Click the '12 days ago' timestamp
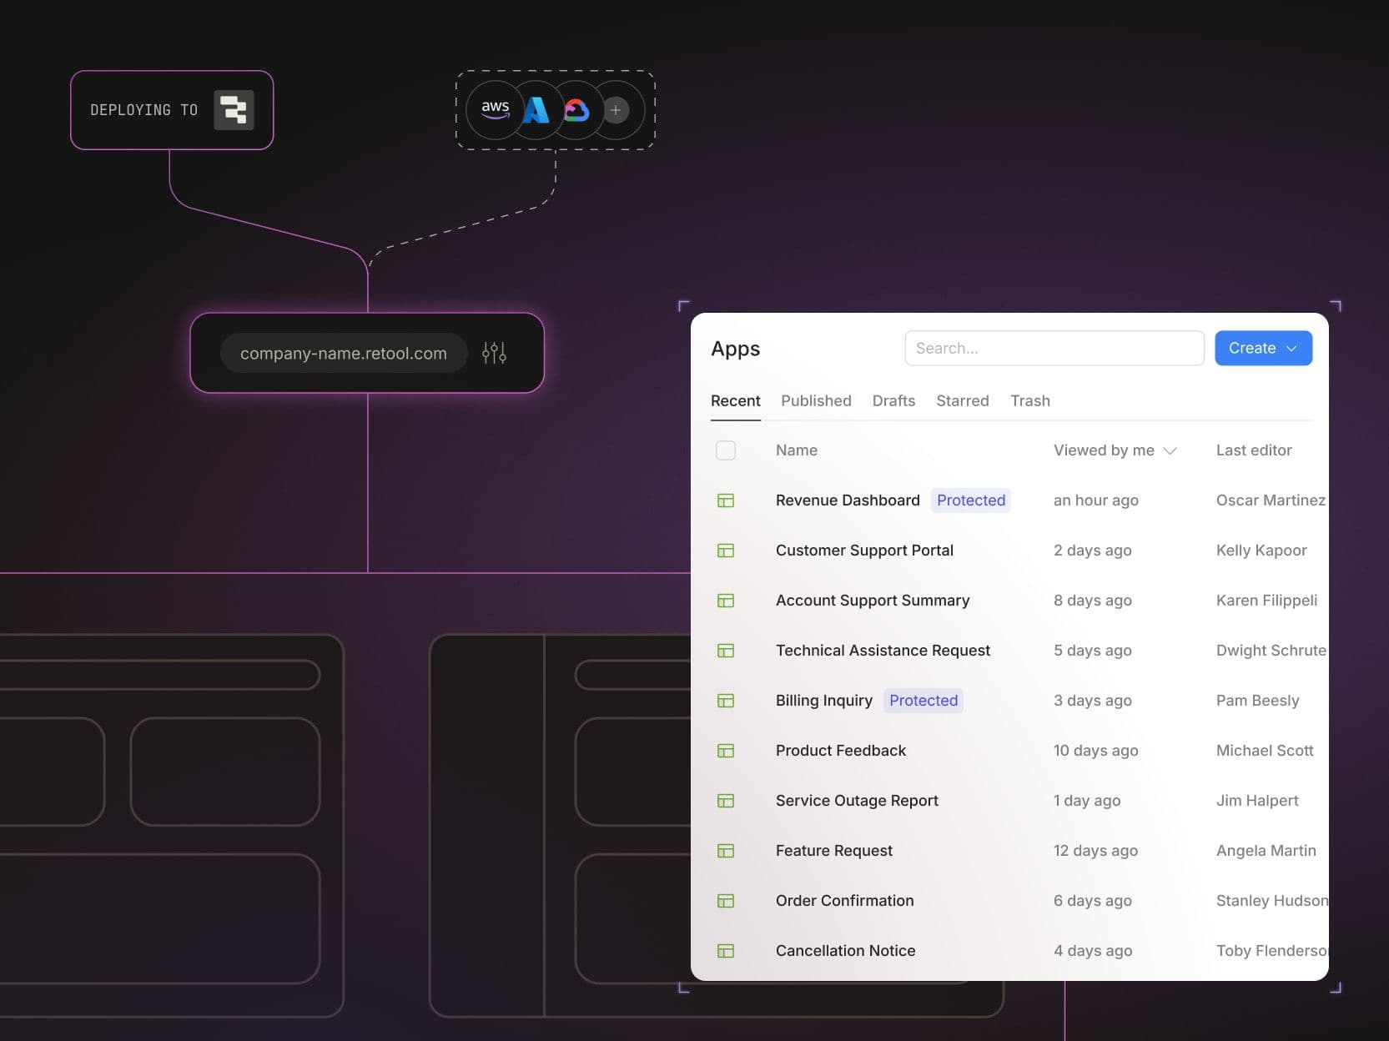Screen dimensions: 1389x1041 pos(1095,851)
